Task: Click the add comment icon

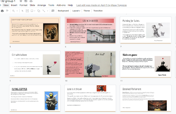Action: tap(53, 11)
